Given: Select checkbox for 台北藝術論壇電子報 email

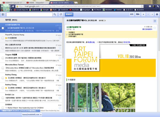Looking at the screenshot, I should click(x=3, y=28).
